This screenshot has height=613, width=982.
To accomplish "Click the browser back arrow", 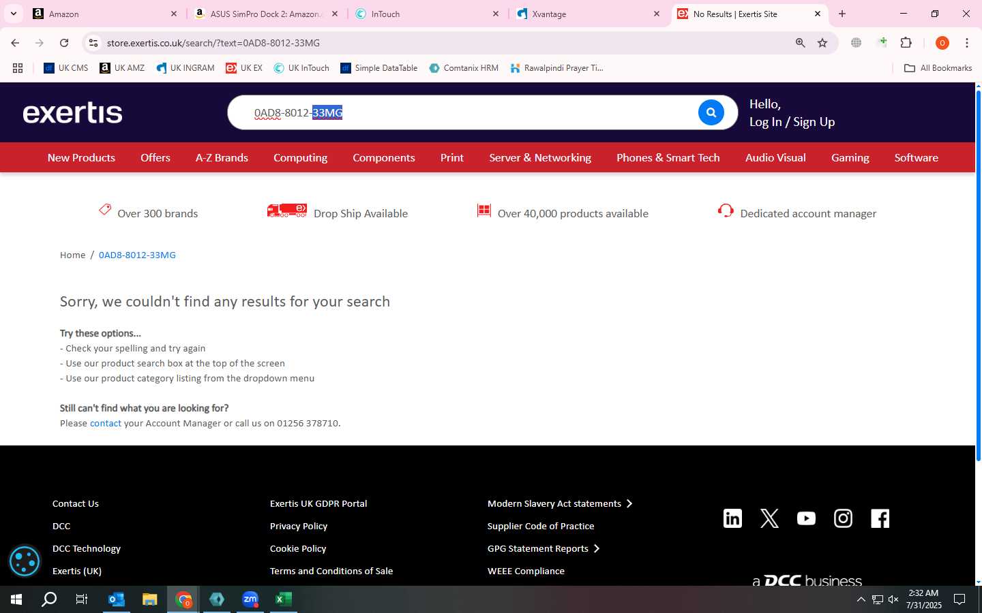I will coord(15,43).
